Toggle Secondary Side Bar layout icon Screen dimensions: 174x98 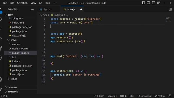(x=153, y=3)
